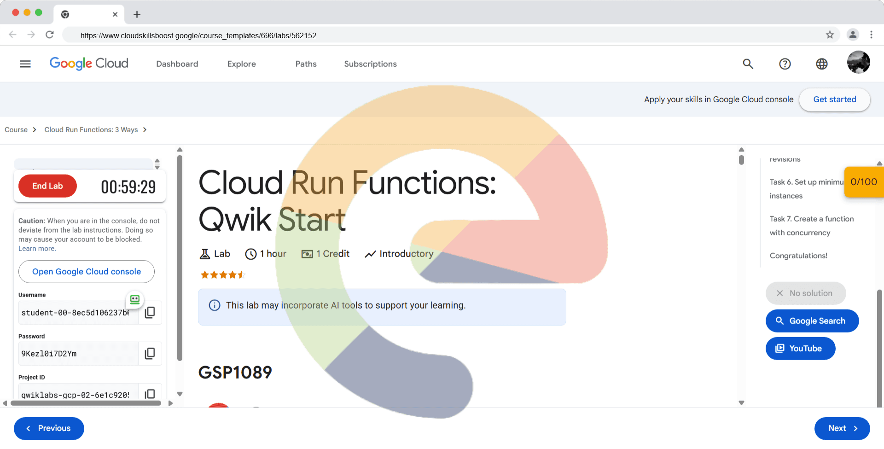Jump to Congratulations! outline entry
This screenshot has height=449, width=884.
[x=798, y=256]
